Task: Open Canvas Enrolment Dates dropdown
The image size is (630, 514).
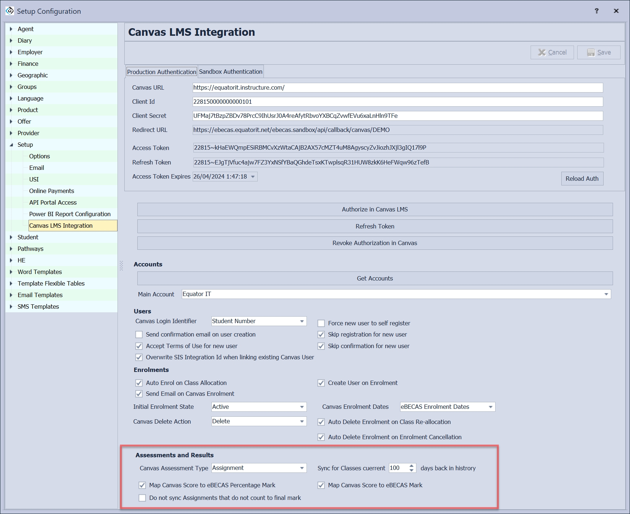Action: click(x=490, y=407)
